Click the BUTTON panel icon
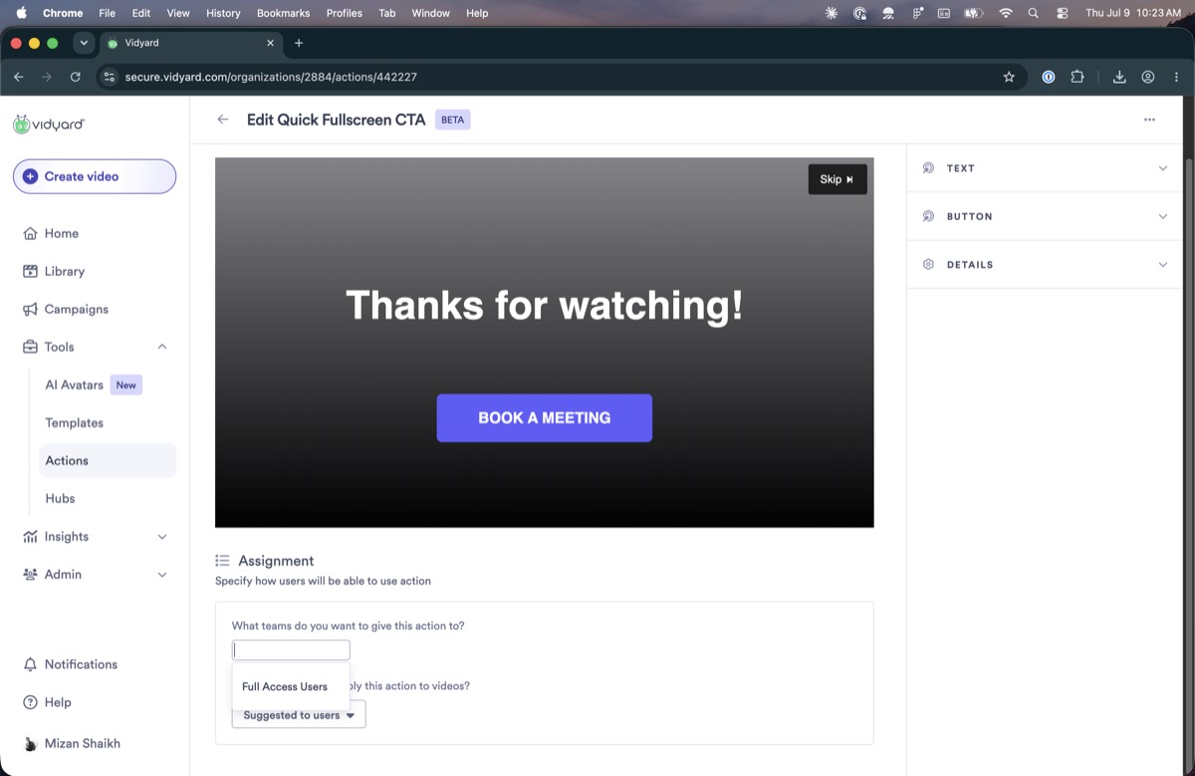This screenshot has width=1195, height=776. (928, 216)
